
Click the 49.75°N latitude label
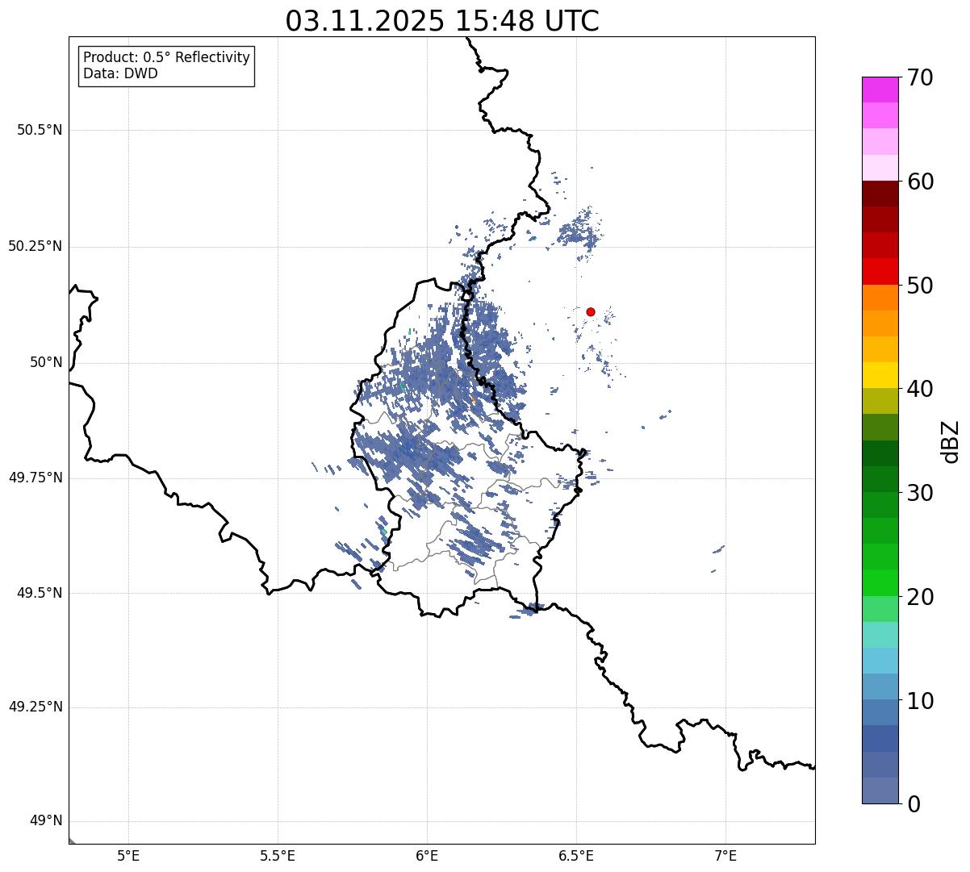[x=35, y=478]
